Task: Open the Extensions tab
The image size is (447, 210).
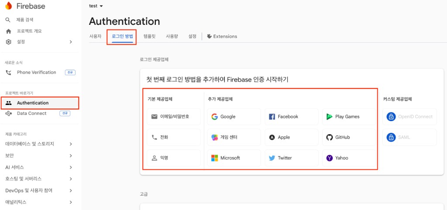Action: (x=222, y=37)
